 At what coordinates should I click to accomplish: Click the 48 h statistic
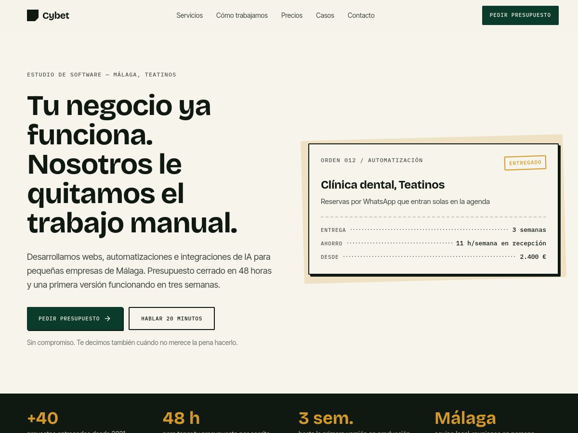point(181,418)
